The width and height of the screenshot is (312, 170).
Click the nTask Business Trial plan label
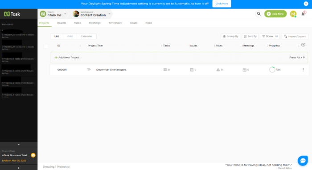click(14, 155)
